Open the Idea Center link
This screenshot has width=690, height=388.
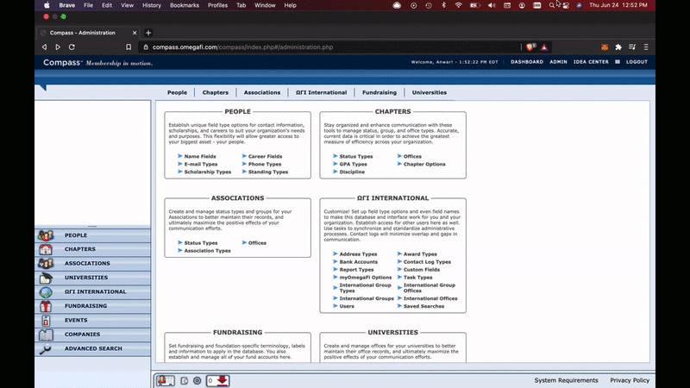click(591, 62)
